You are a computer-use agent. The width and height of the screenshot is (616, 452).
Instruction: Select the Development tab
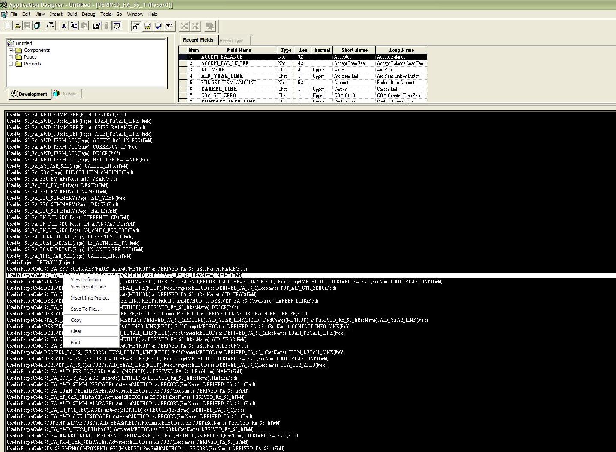click(29, 94)
